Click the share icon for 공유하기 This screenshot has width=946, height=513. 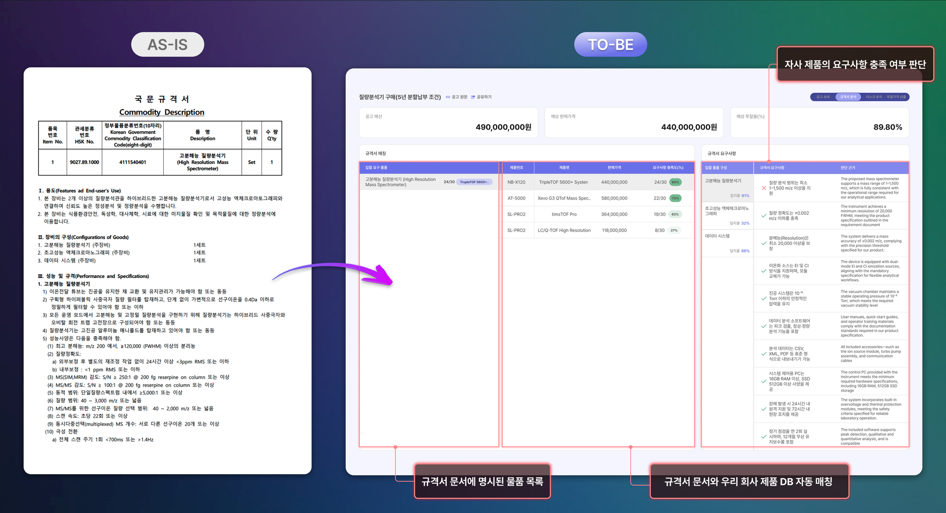[x=473, y=97]
